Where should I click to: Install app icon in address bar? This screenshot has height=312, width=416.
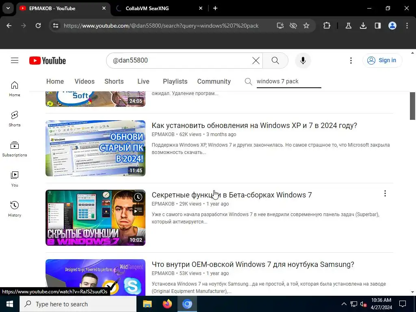click(280, 26)
